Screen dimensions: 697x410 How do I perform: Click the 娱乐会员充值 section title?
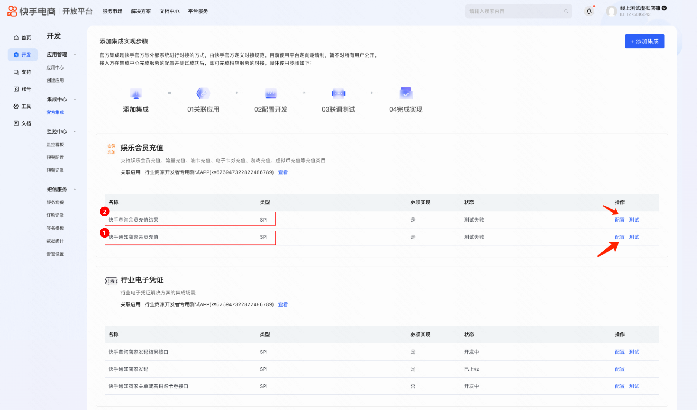pyautogui.click(x=142, y=148)
